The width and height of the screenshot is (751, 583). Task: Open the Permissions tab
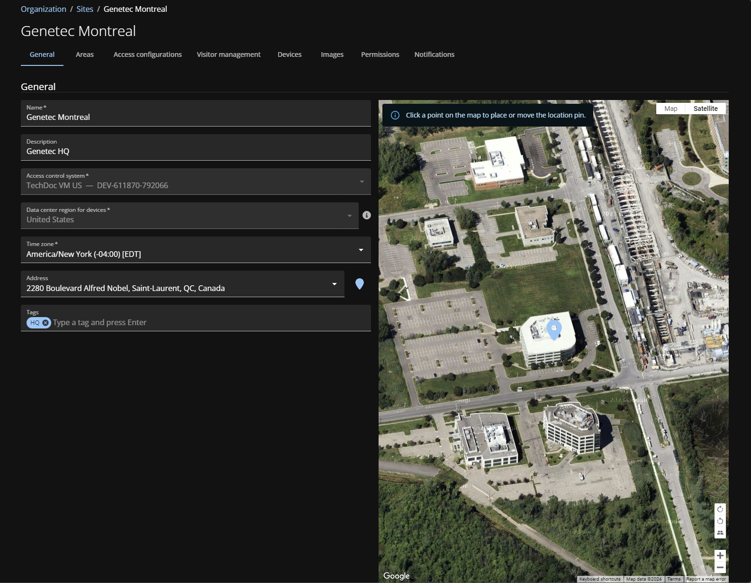click(x=380, y=55)
